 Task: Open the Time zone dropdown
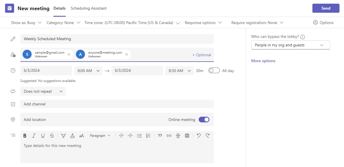click(132, 23)
